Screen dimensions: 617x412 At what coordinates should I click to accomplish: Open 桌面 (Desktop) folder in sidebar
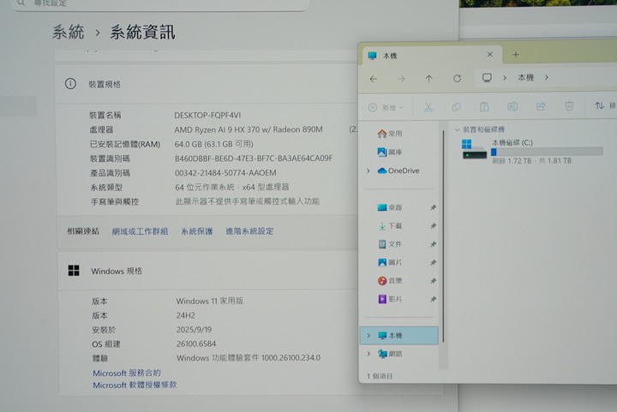390,207
